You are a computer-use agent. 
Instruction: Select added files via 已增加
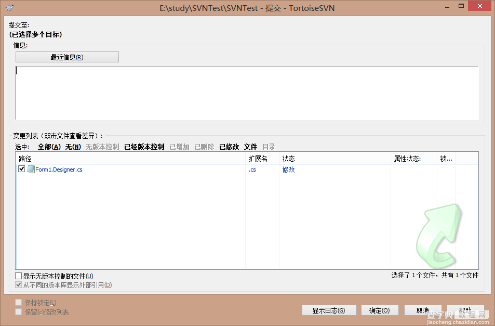pyautogui.click(x=179, y=147)
